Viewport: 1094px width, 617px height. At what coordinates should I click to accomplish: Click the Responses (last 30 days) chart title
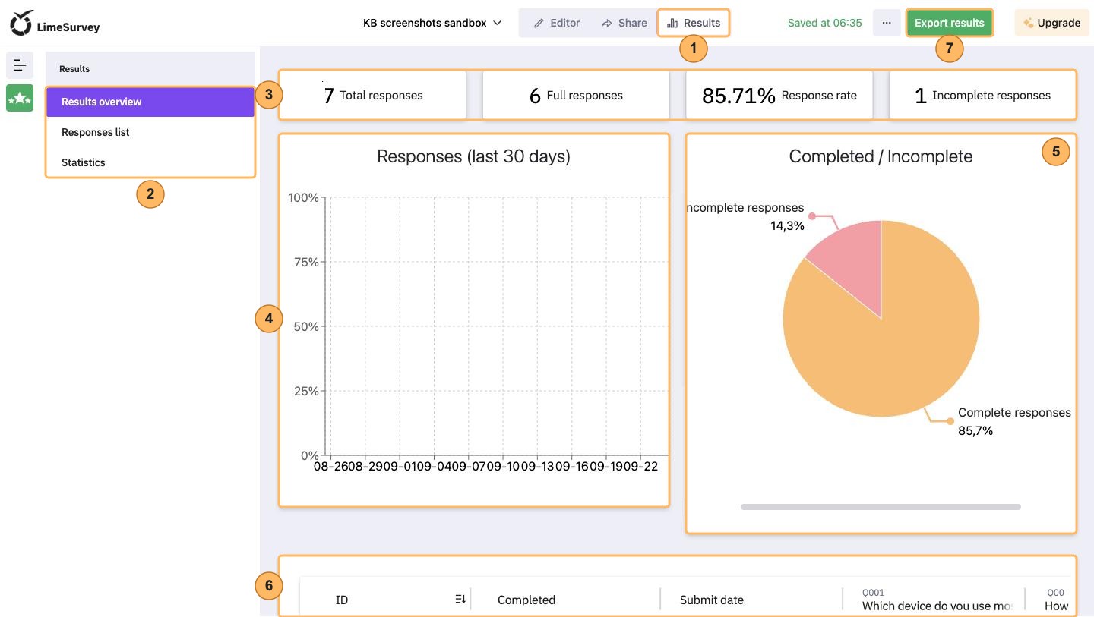click(473, 156)
